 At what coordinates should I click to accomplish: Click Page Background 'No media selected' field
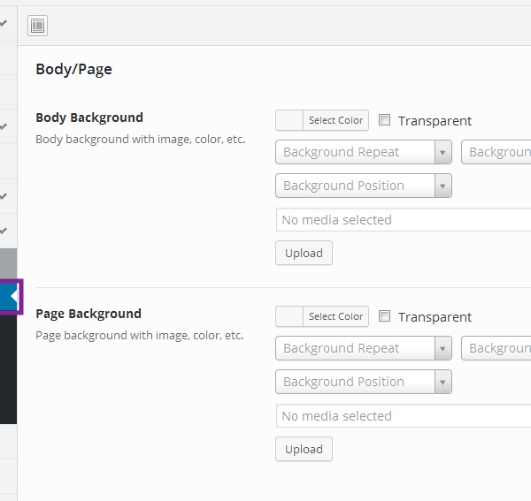point(404,416)
